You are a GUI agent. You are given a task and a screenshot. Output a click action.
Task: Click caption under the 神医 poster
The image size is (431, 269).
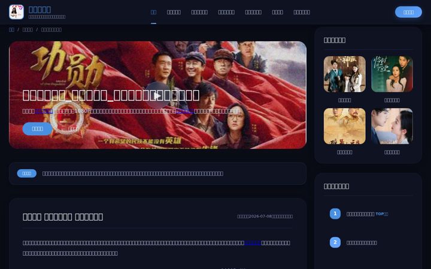click(344, 100)
